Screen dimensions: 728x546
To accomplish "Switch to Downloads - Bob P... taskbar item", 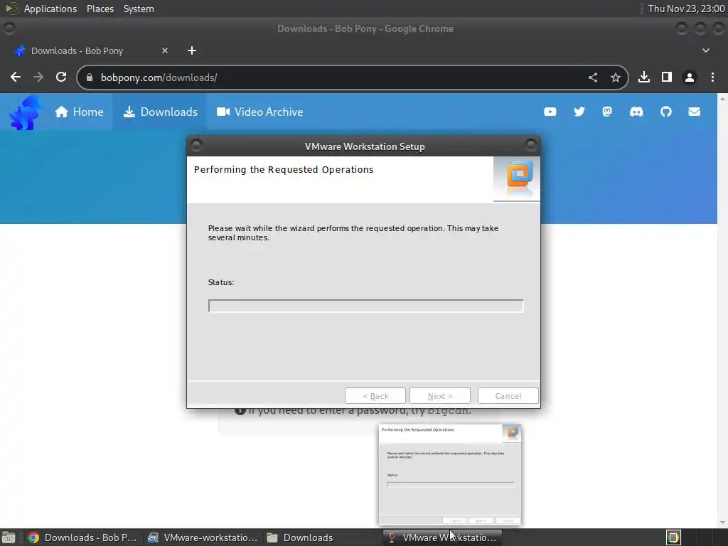I will [82, 537].
